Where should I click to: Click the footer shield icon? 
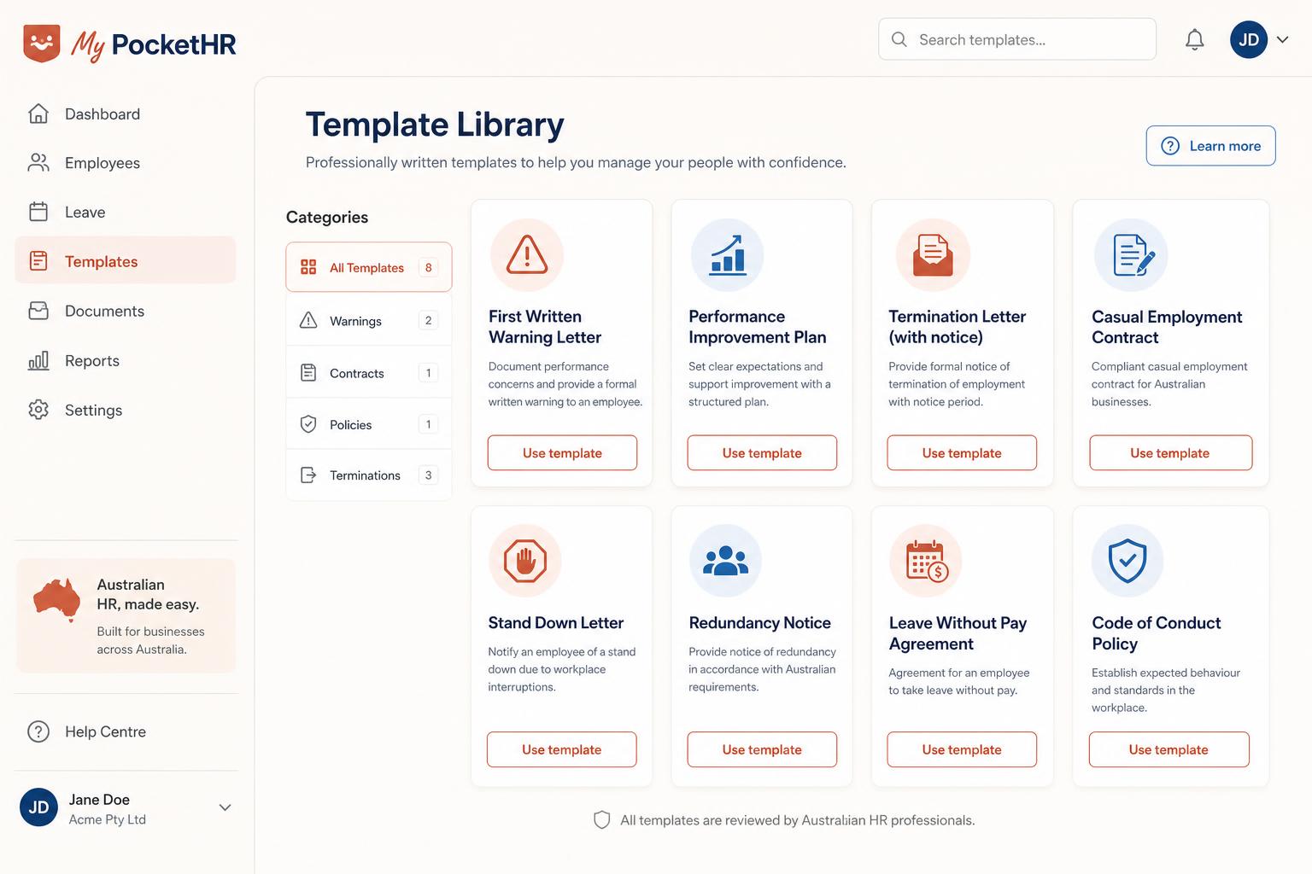tap(602, 820)
